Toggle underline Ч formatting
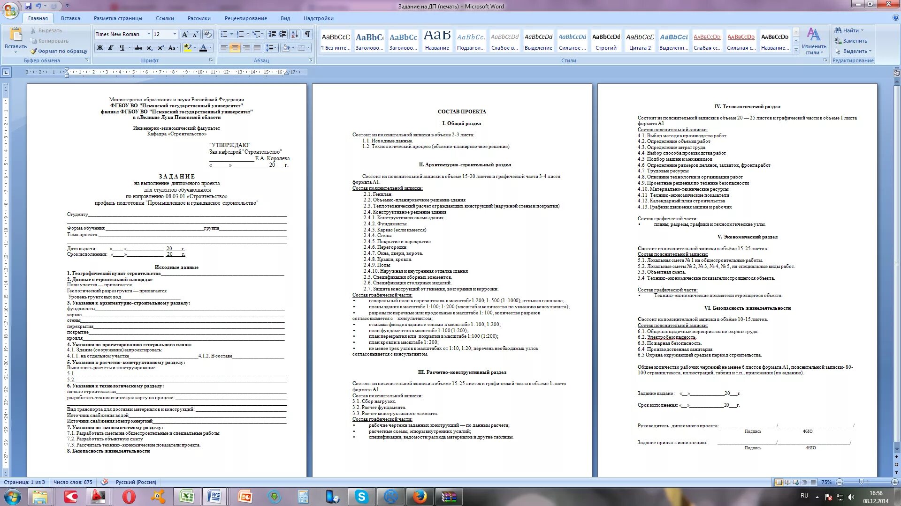The width and height of the screenshot is (901, 506). [122, 48]
